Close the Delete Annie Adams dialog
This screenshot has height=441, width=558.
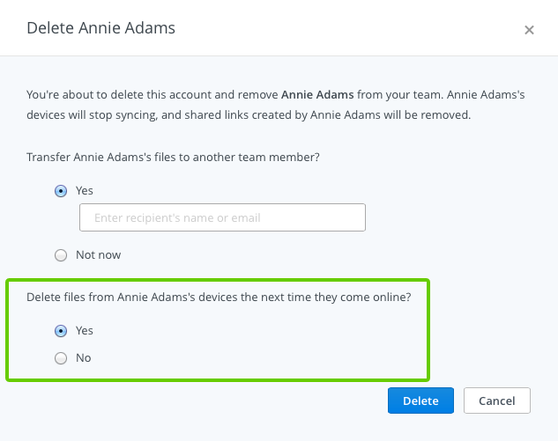click(529, 30)
